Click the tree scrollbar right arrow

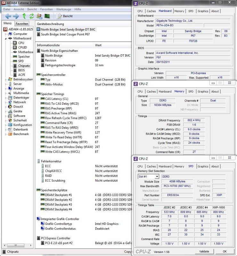[x=31, y=245]
